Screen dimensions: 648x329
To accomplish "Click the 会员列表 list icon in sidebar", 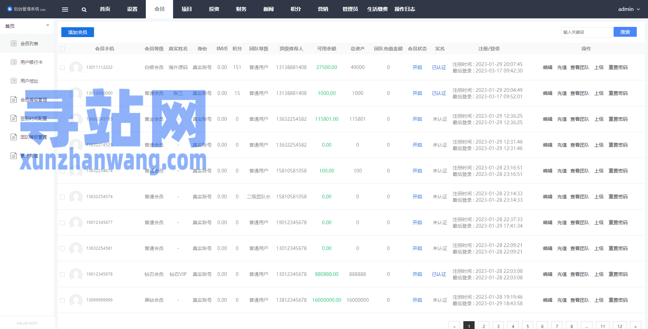I will [x=14, y=43].
